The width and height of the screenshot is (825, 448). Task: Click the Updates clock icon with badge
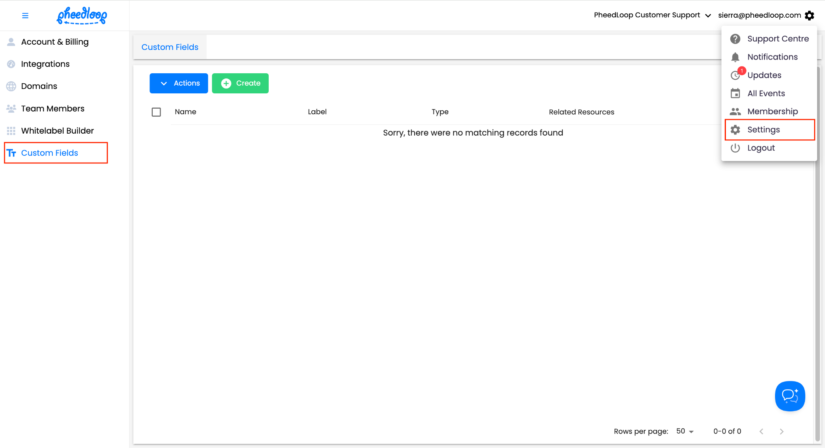(x=736, y=75)
